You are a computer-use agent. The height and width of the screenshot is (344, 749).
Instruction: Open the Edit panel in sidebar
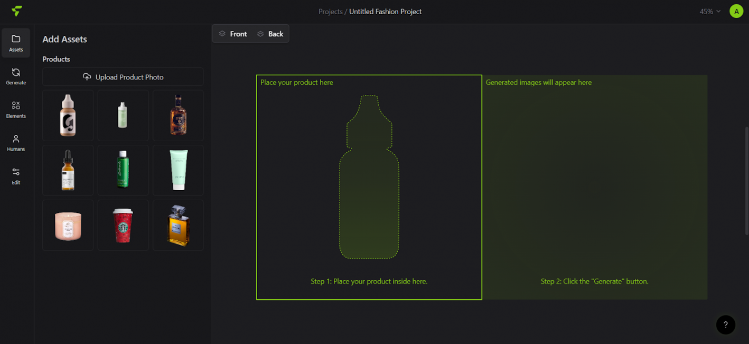pyautogui.click(x=16, y=176)
